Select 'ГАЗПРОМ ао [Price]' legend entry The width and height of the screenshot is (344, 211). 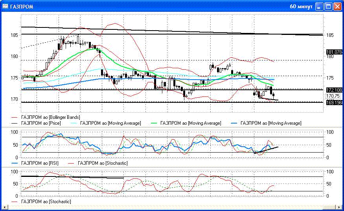pyautogui.click(x=41, y=123)
